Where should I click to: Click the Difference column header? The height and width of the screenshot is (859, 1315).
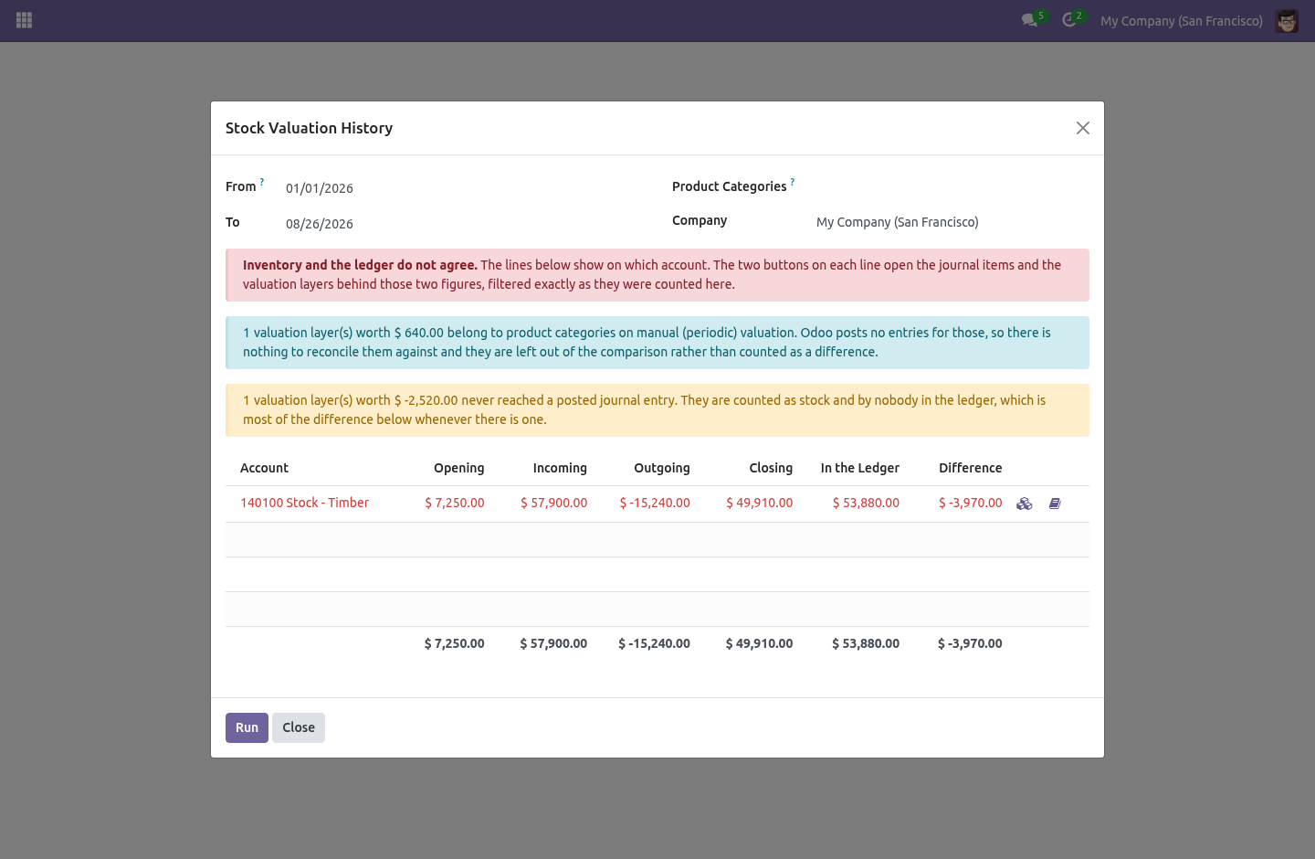tap(971, 468)
